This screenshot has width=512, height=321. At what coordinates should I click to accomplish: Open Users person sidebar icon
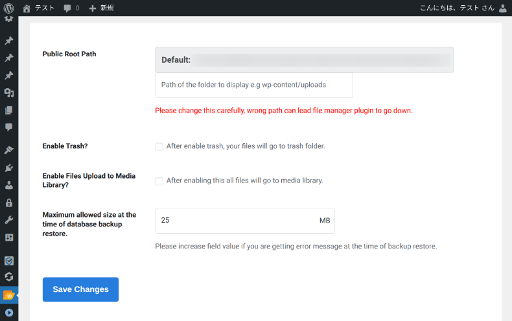pos(9,185)
